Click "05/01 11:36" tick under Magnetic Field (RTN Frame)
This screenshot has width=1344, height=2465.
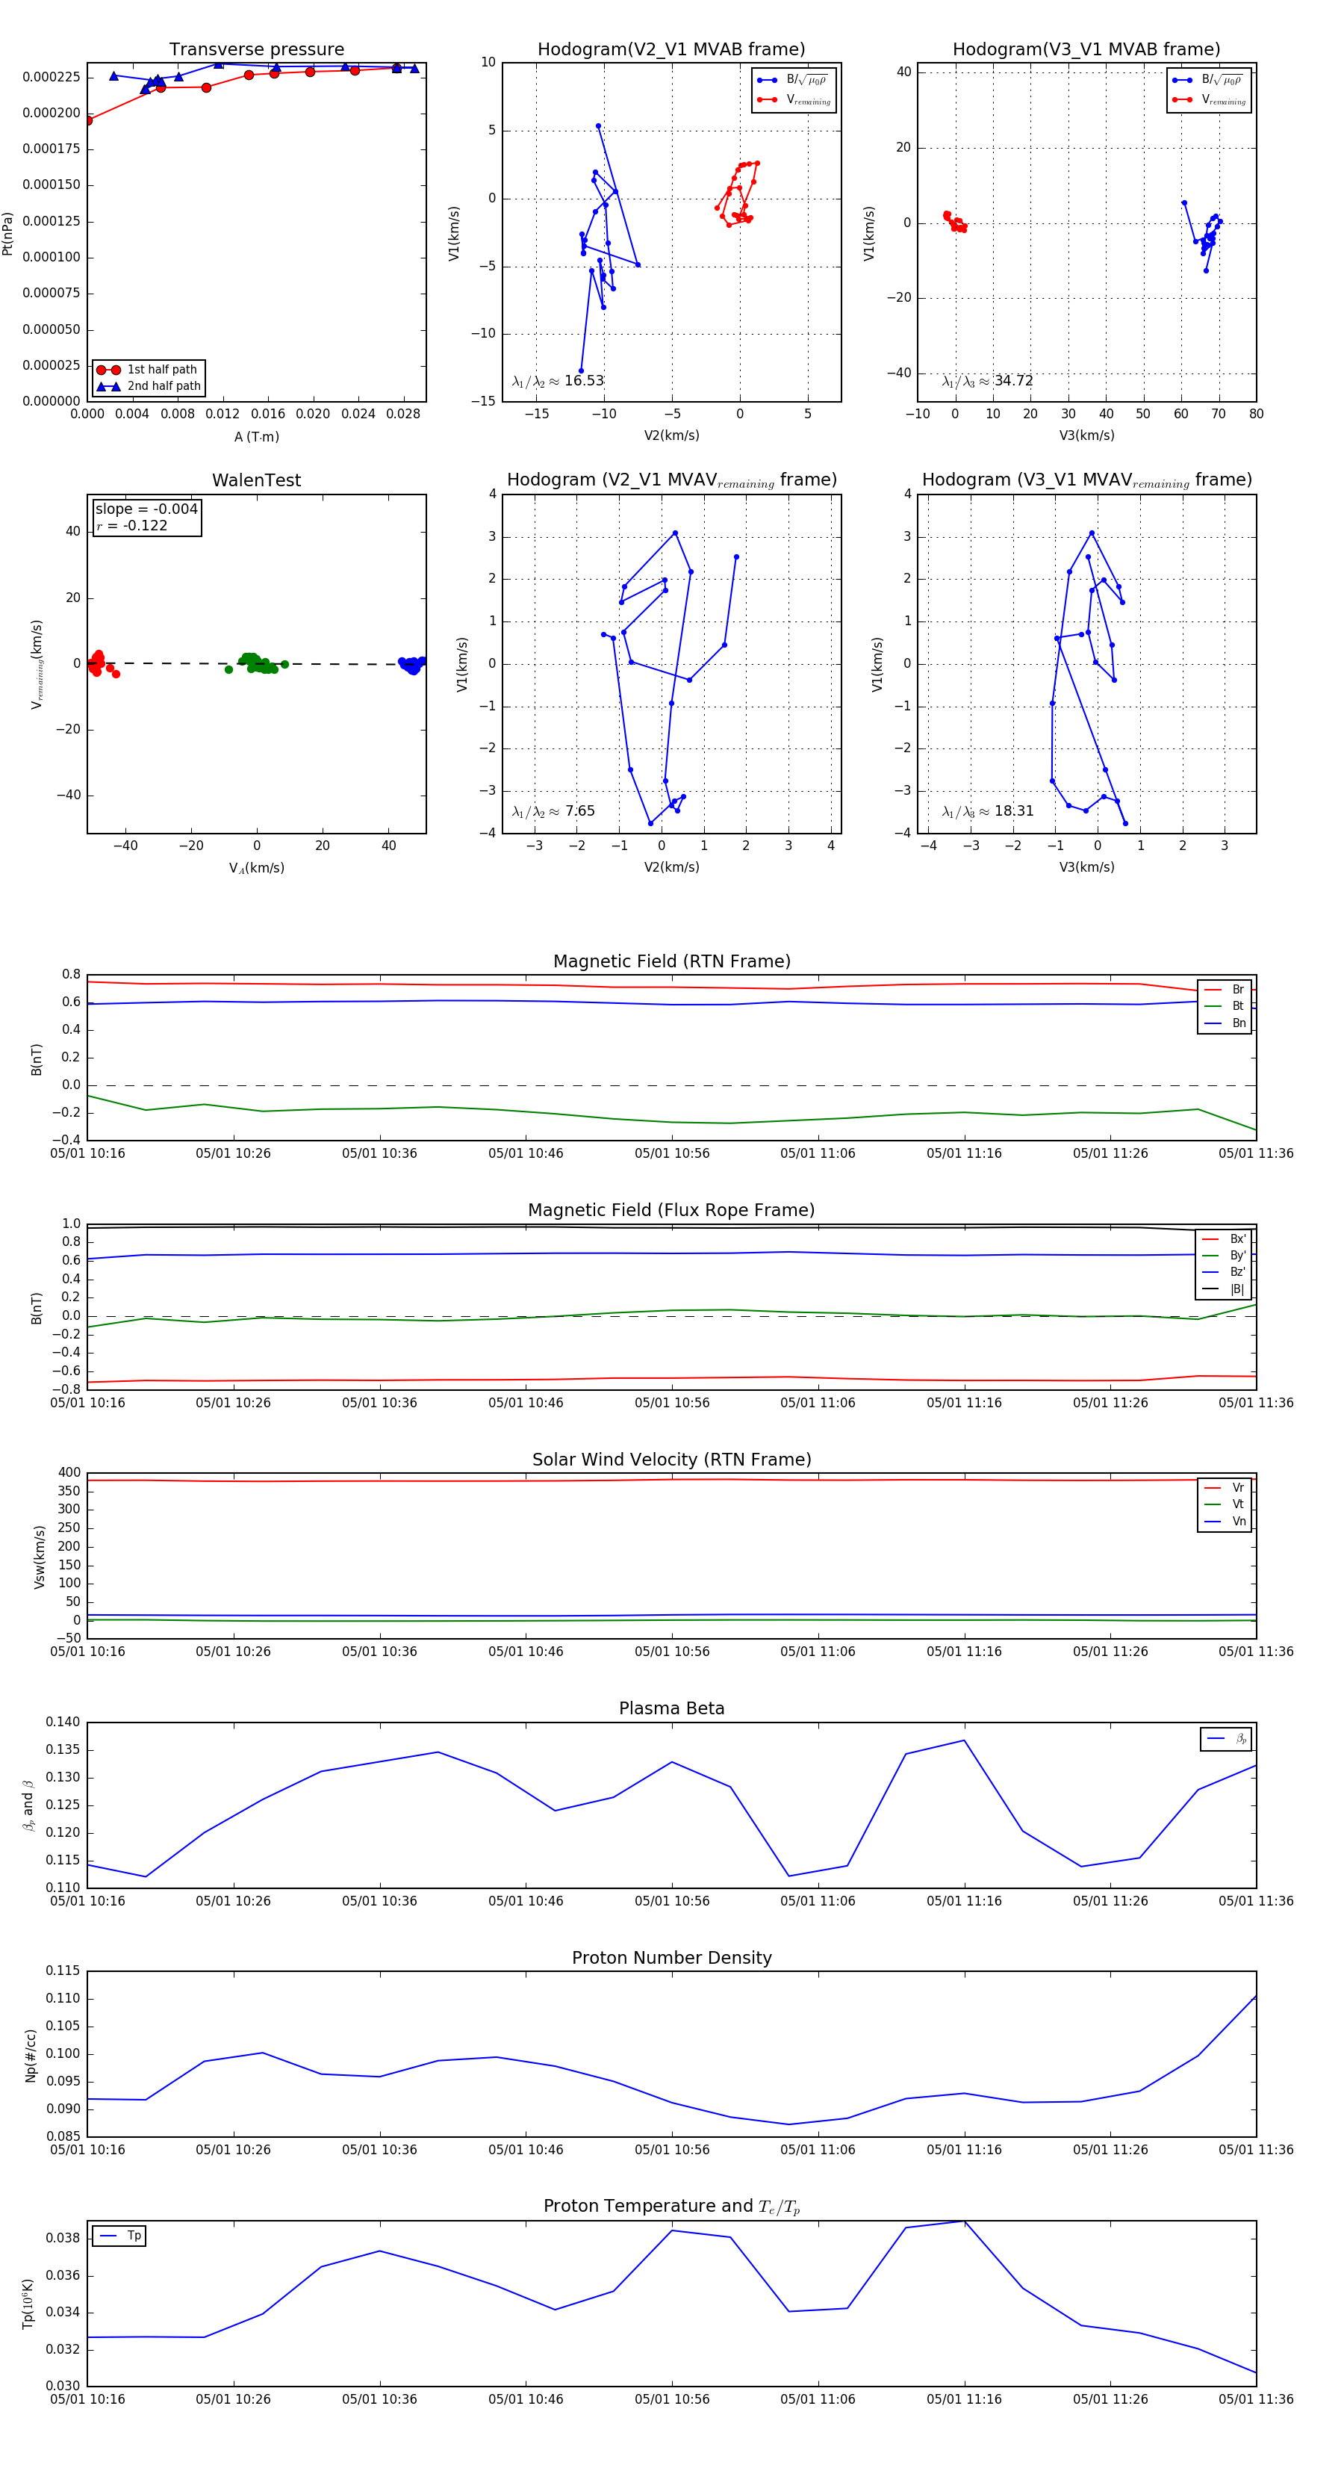point(1256,1153)
